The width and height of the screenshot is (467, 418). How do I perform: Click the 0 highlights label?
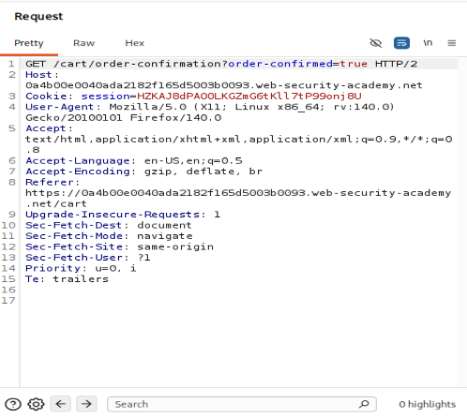coord(427,404)
